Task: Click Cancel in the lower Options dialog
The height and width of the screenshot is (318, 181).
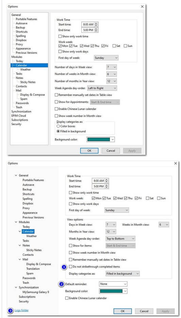Action: pyautogui.click(x=144, y=311)
